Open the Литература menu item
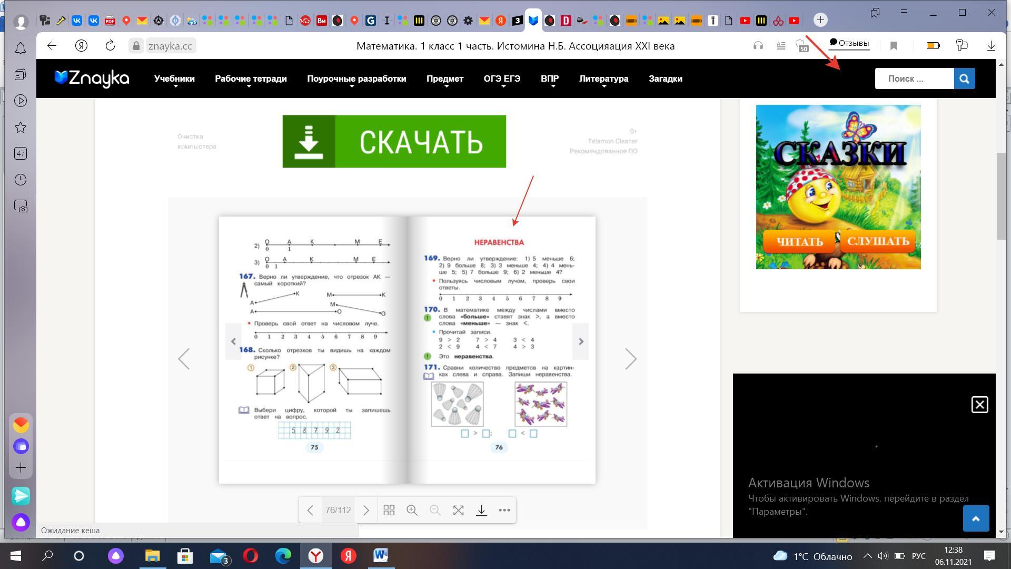 point(603,79)
